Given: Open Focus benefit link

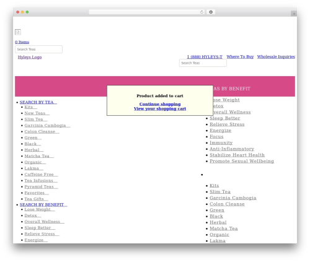Looking at the screenshot, I should (216, 137).
